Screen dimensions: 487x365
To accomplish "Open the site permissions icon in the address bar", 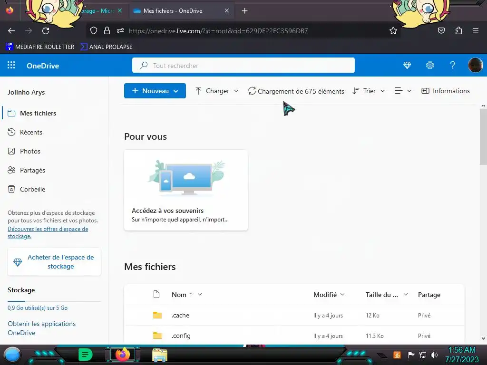I will pyautogui.click(x=120, y=30).
